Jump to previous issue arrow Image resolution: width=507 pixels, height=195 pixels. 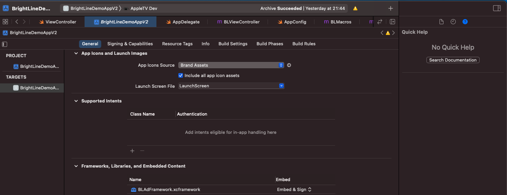pos(382,33)
